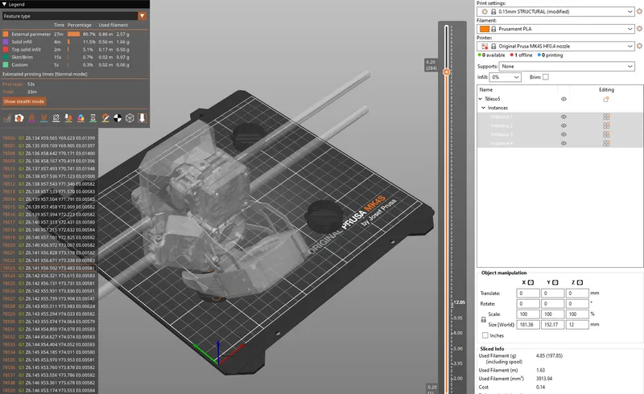Click the editing icon for Téleso5
The width and height of the screenshot is (644, 394).
[606, 99]
